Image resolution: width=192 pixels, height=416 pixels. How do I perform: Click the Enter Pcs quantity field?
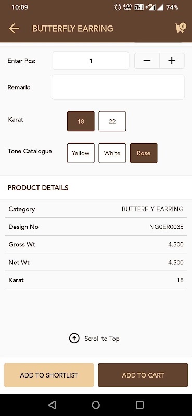91,61
